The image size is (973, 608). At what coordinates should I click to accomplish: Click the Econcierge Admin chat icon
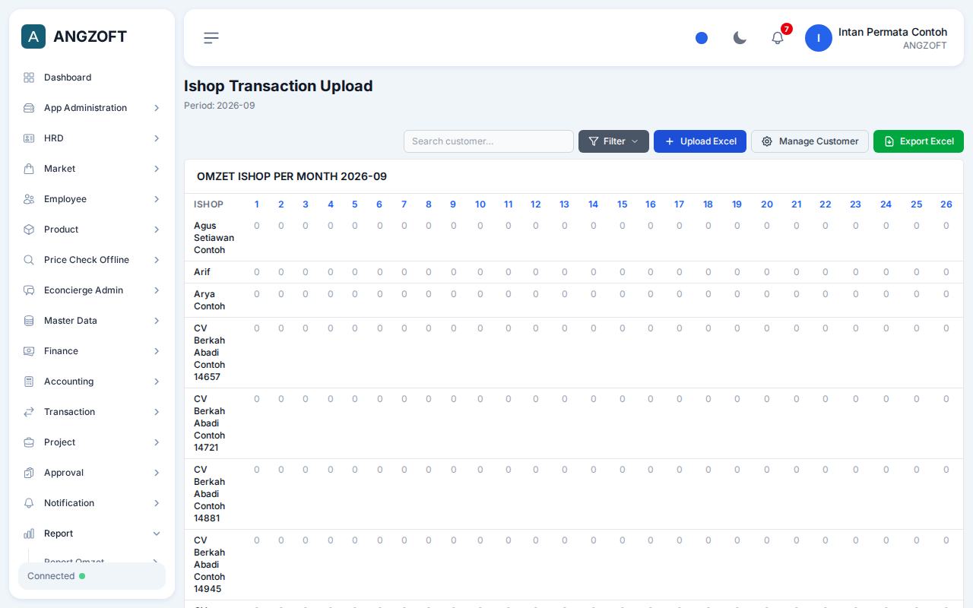(29, 290)
